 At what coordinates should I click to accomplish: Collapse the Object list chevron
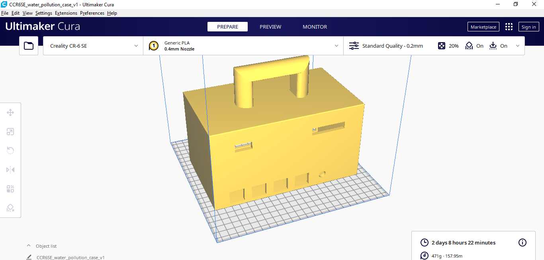pyautogui.click(x=28, y=246)
